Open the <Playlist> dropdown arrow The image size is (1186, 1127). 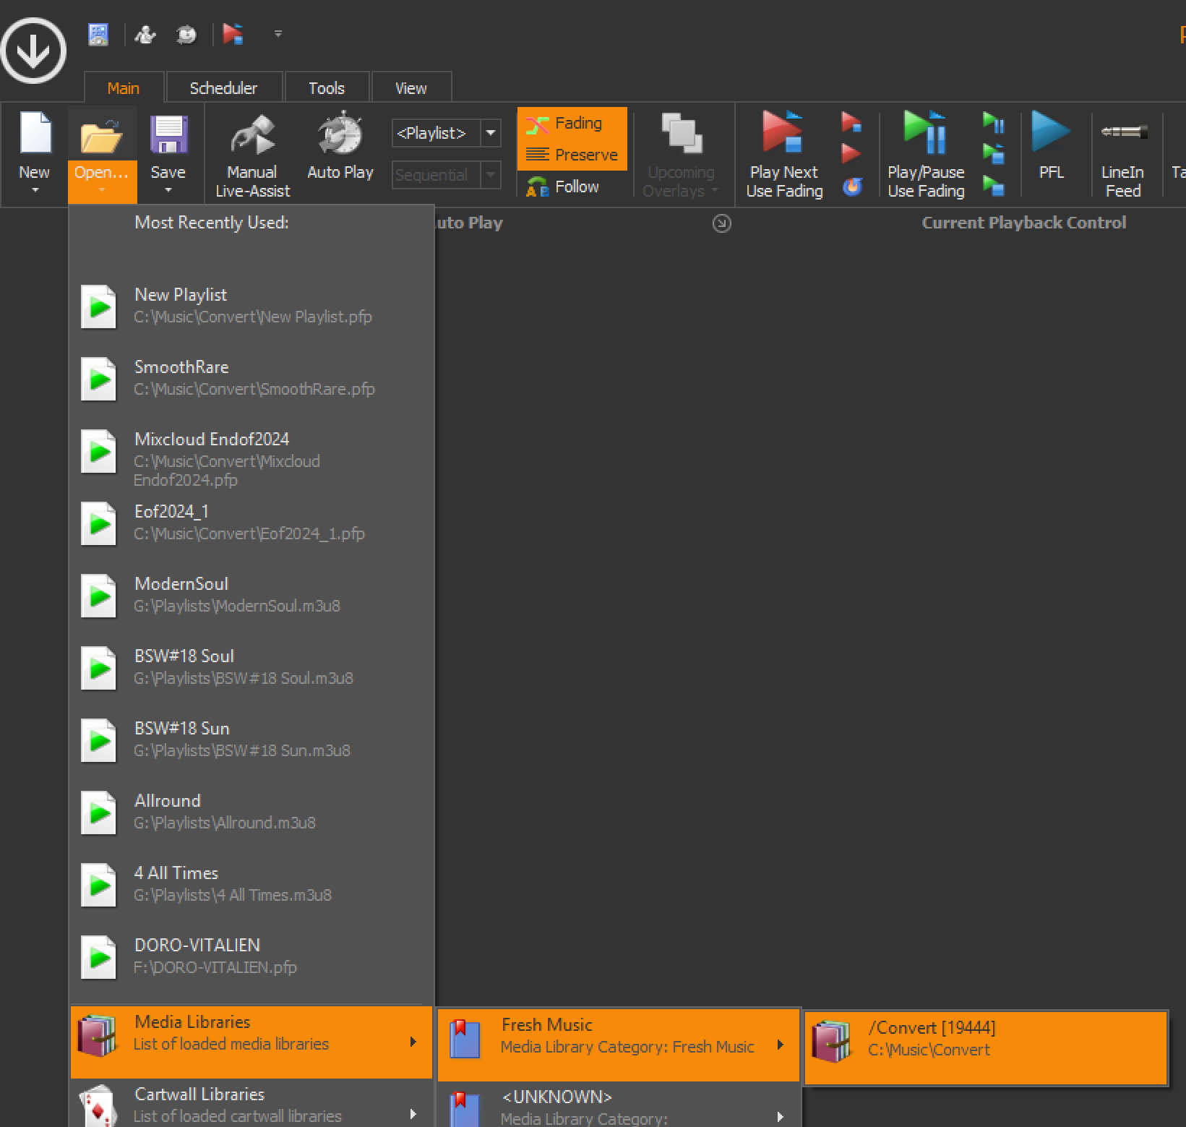click(491, 133)
